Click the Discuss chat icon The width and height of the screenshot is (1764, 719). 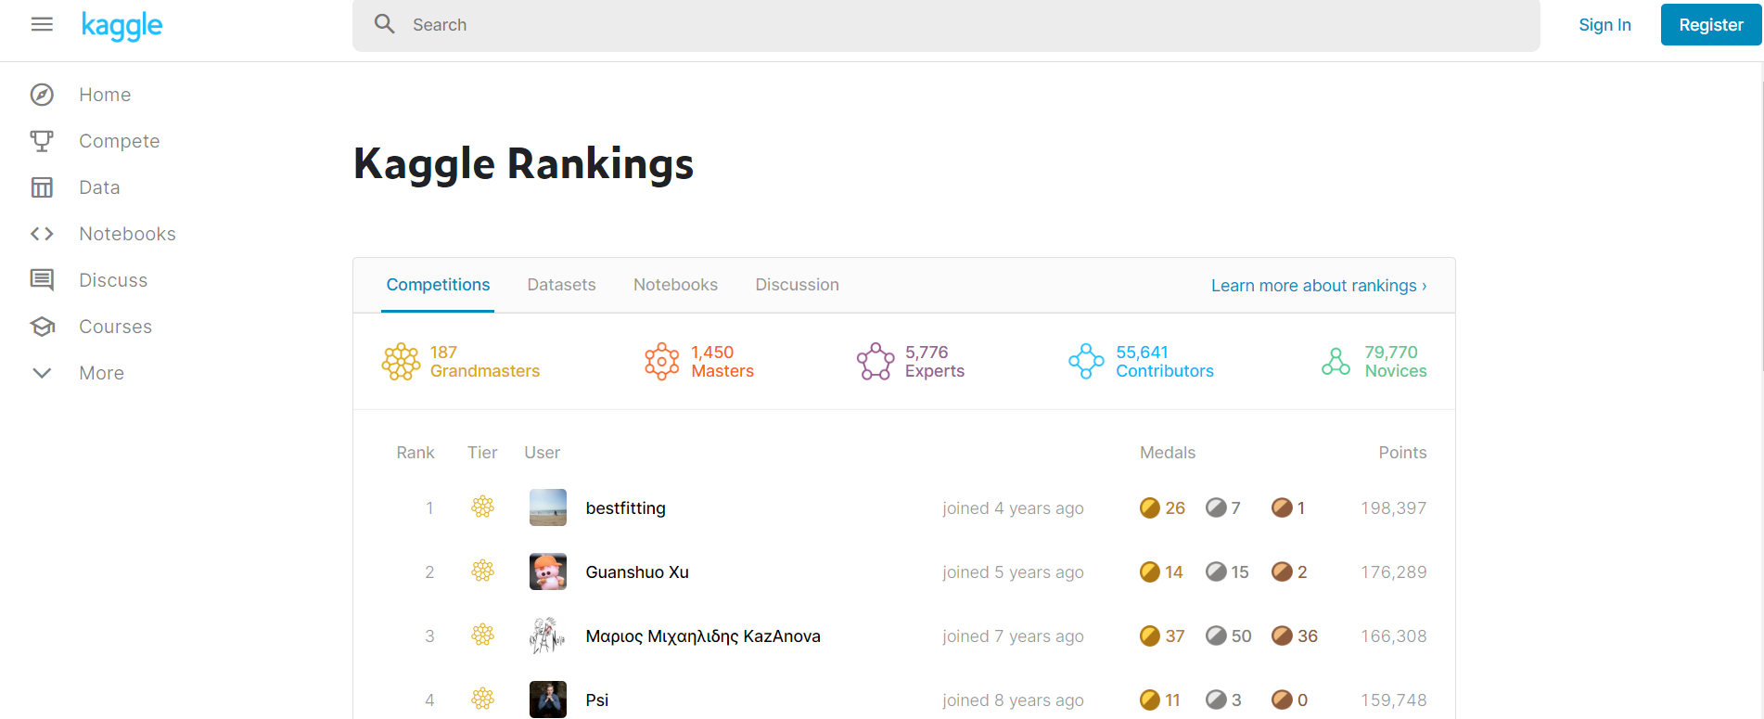[42, 280]
